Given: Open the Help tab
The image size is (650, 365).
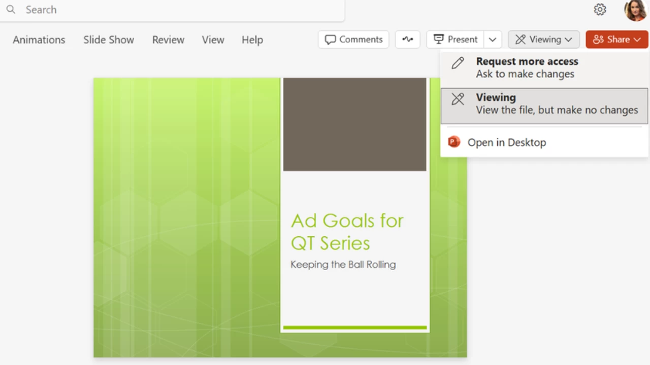Looking at the screenshot, I should point(252,40).
